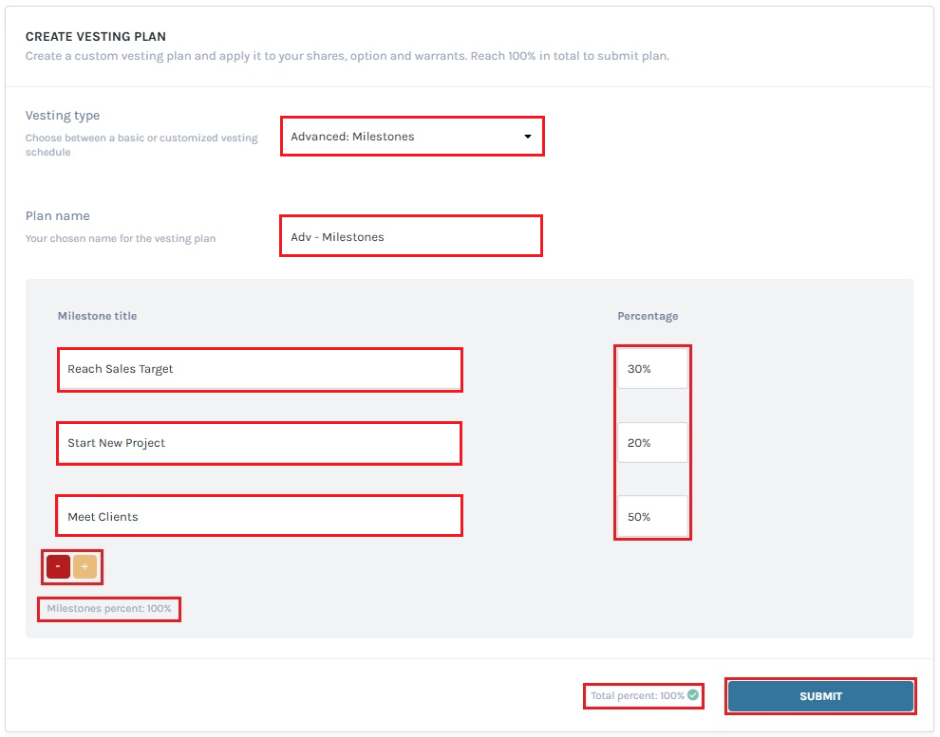940x737 pixels.
Task: Click the Meet Clients milestone field
Action: (x=259, y=515)
